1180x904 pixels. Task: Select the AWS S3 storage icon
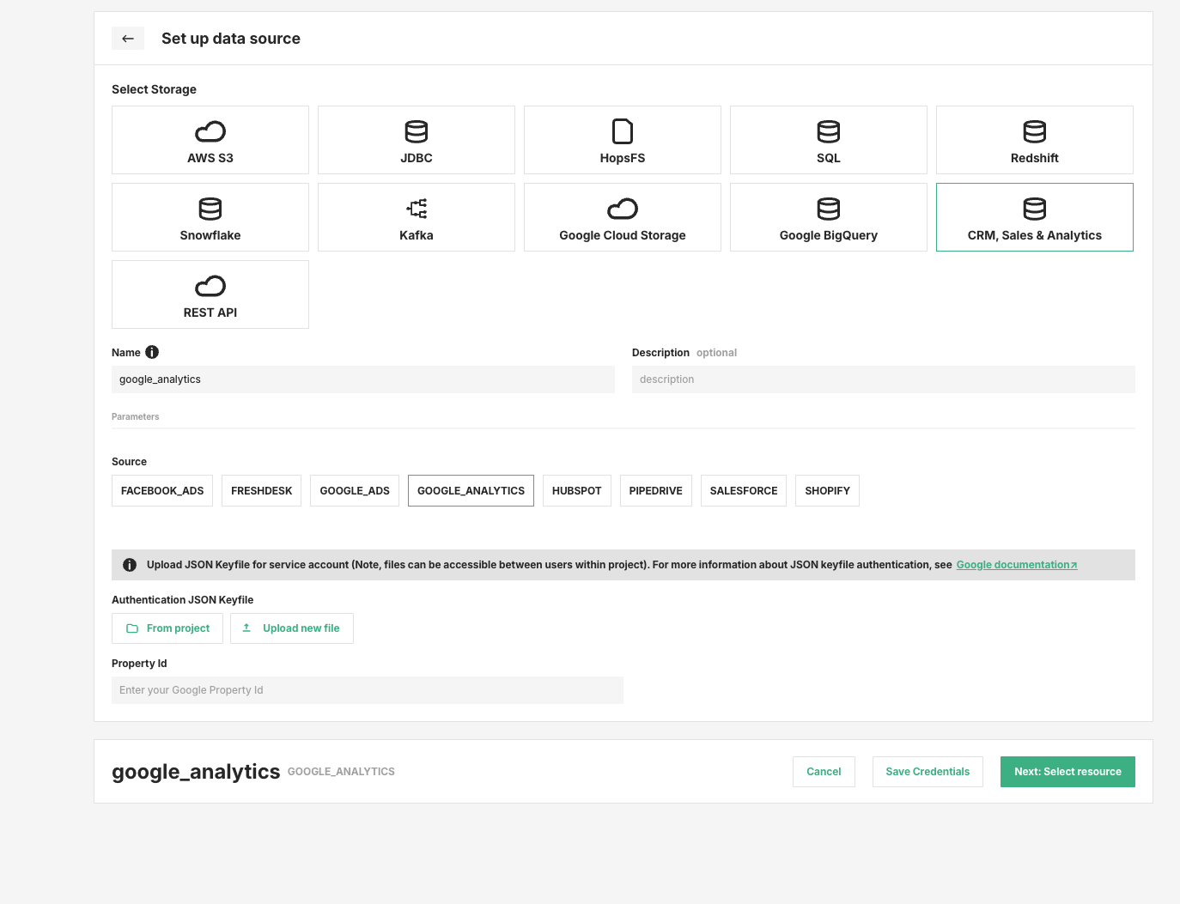coord(210,139)
